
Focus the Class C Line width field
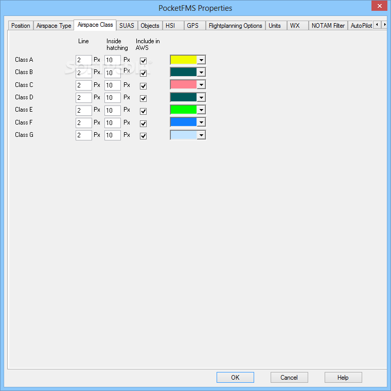[x=84, y=85]
